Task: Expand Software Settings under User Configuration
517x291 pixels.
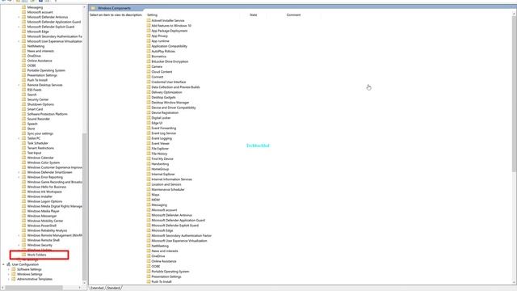Action: (x=9, y=269)
